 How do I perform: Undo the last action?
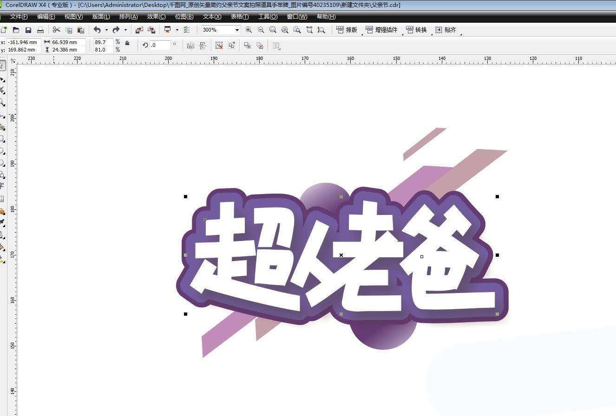pos(97,29)
